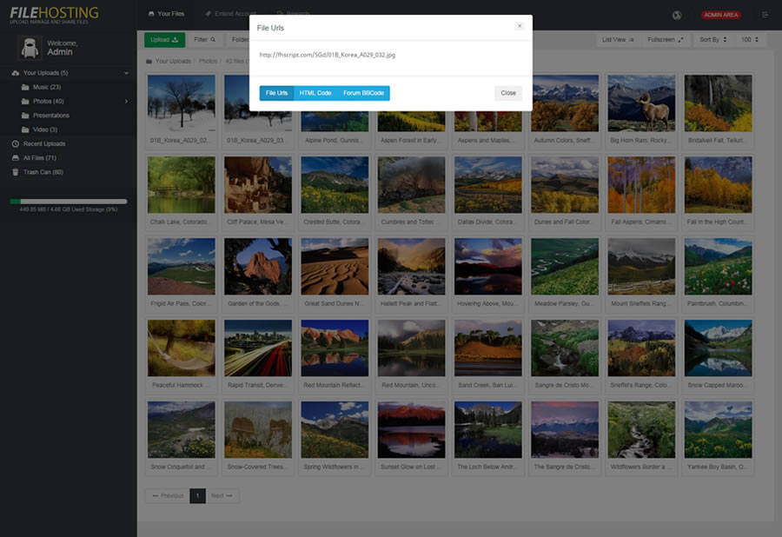This screenshot has width=782, height=537.
Task: Switch to the Forum BBCode tab
Action: 363,93
